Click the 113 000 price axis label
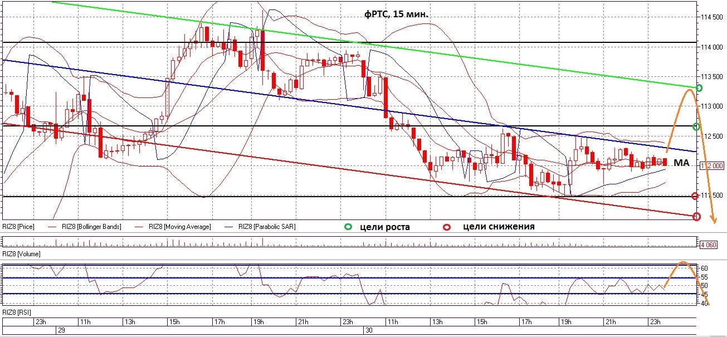Image resolution: width=727 pixels, height=337 pixels. (x=712, y=106)
